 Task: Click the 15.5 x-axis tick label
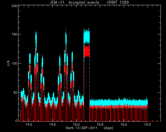tap(100, 125)
